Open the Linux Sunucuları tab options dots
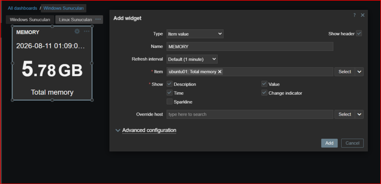381x184 pixels. tap(98, 19)
